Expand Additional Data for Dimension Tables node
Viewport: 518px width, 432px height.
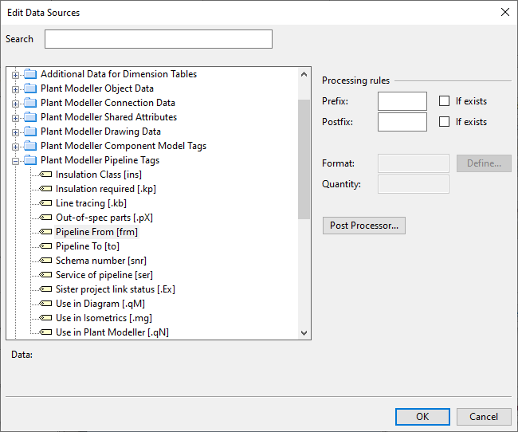pos(15,74)
